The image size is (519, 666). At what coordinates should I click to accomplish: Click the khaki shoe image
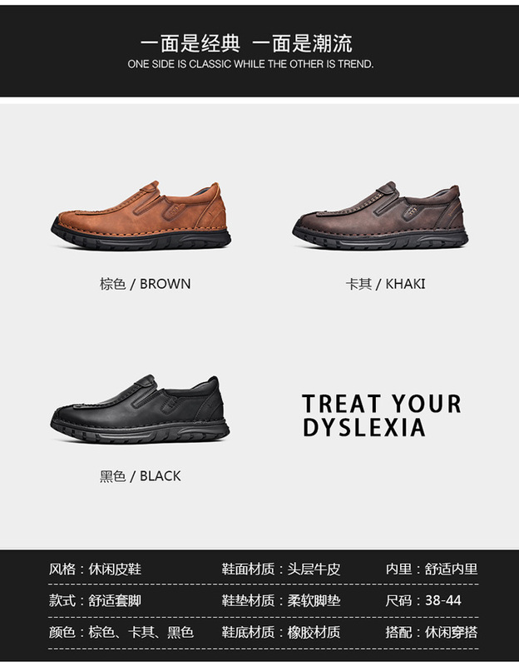pyautogui.click(x=380, y=216)
